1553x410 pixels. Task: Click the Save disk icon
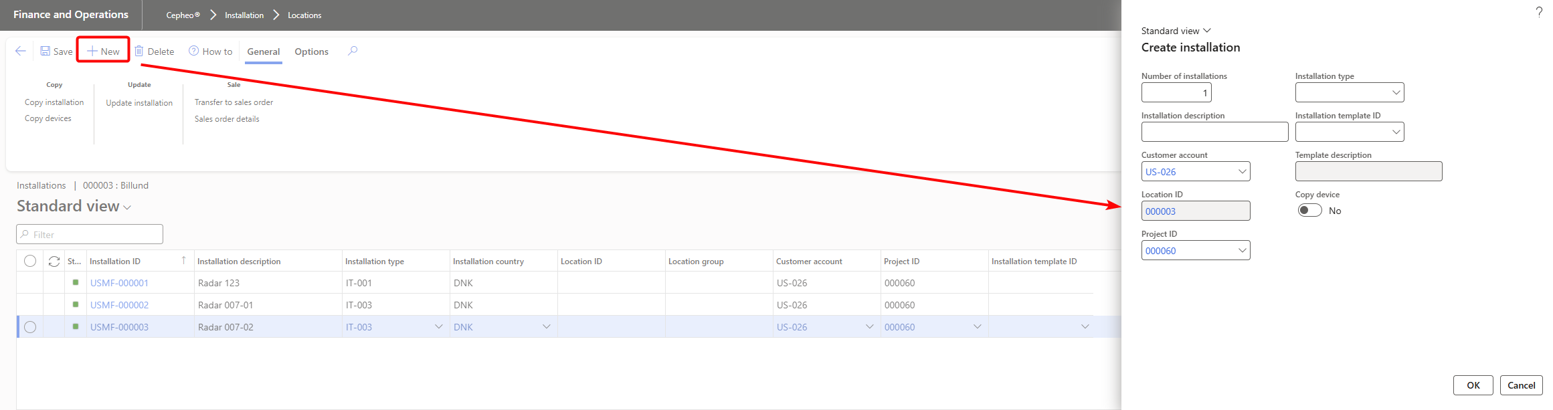pos(45,51)
